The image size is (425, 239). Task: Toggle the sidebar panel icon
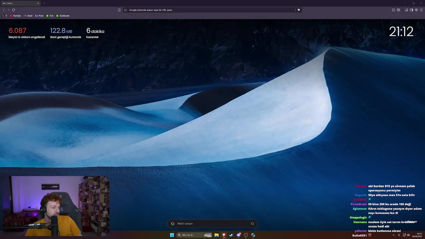411,10
